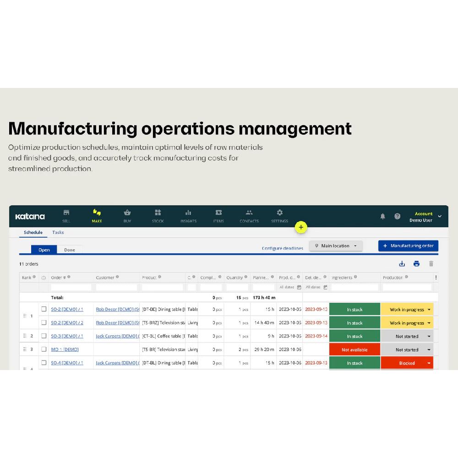The width and height of the screenshot is (458, 458).
Task: Tick the checkbox for SO-2 [DEMO] / 1
Action: pyautogui.click(x=44, y=309)
